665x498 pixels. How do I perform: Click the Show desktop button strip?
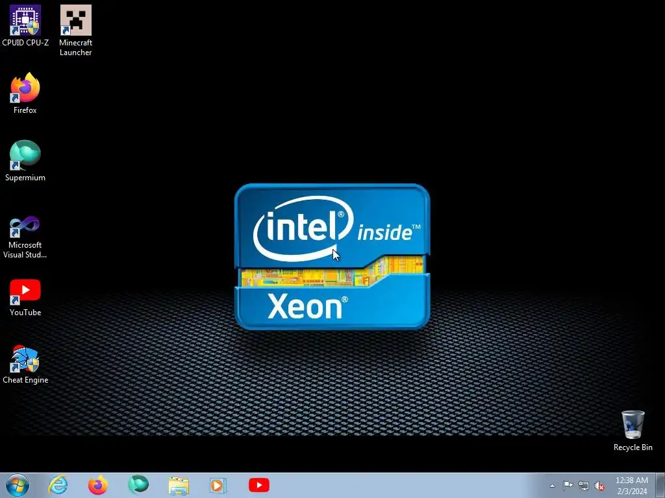tap(660, 486)
